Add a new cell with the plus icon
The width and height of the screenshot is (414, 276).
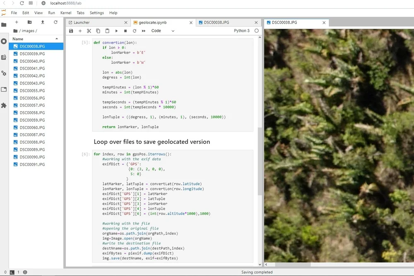[x=80, y=31]
